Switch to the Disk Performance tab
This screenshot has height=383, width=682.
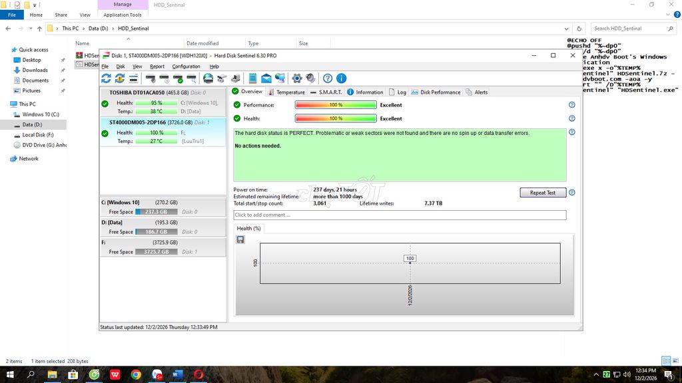click(436, 92)
